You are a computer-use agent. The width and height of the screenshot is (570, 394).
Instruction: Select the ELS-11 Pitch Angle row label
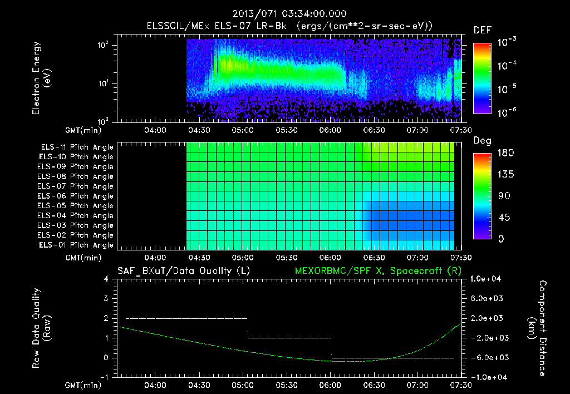(x=77, y=147)
